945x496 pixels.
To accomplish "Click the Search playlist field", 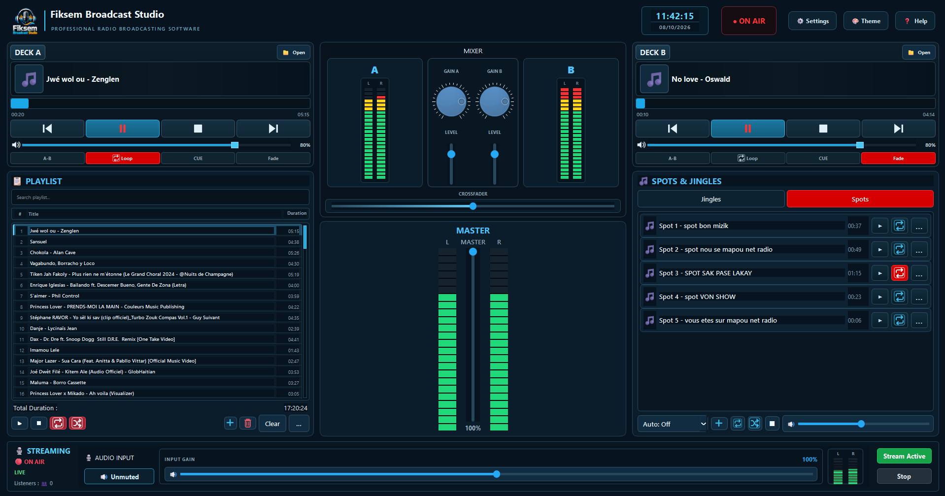I will coord(160,197).
